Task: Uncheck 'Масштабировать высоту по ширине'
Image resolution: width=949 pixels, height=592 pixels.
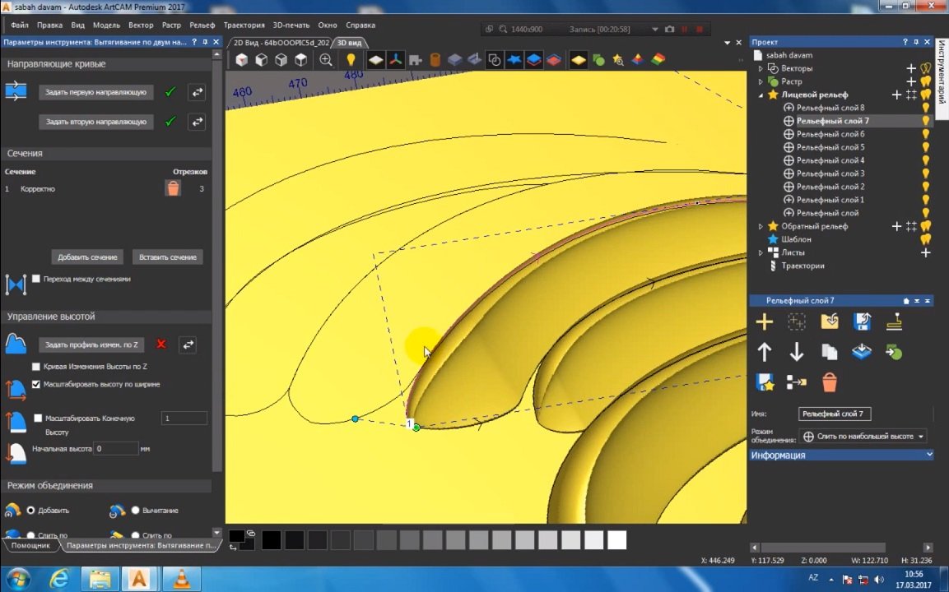Action: click(x=36, y=384)
